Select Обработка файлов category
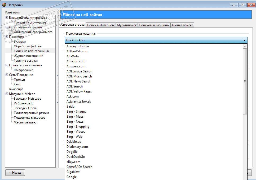This screenshot has width=256, height=180. [x=28, y=46]
